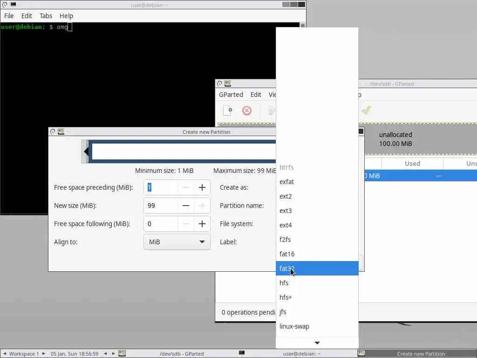This screenshot has width=477, height=358.
Task: Click the Create new Partition icon in the taskbar
Action: click(361, 353)
